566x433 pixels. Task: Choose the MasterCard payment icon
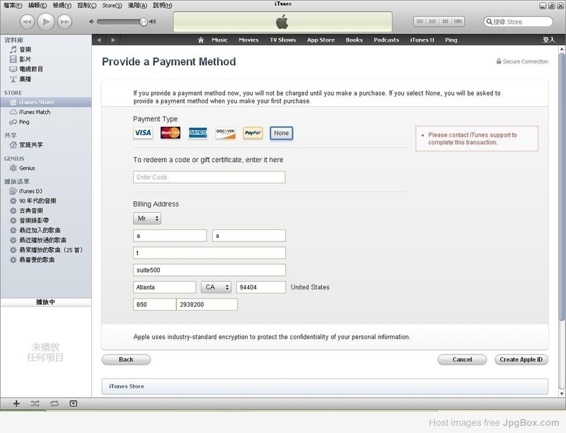[171, 133]
